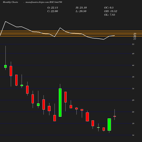The width and height of the screenshot is (142, 142).
Task: Click the OH: 13.52 reading
Action: click(111, 11)
